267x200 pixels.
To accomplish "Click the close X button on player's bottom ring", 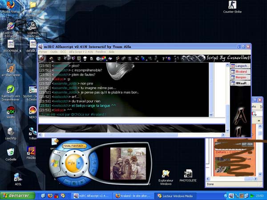I will coord(82,182).
